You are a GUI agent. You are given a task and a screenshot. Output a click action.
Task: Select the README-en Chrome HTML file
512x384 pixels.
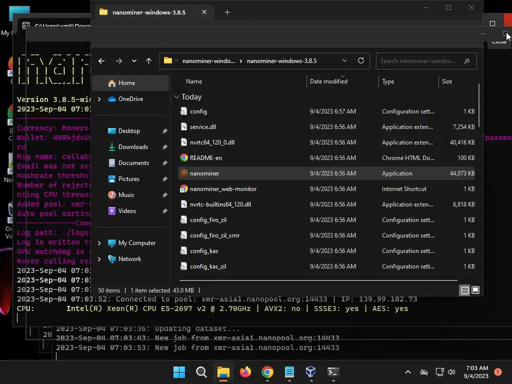[326, 158]
